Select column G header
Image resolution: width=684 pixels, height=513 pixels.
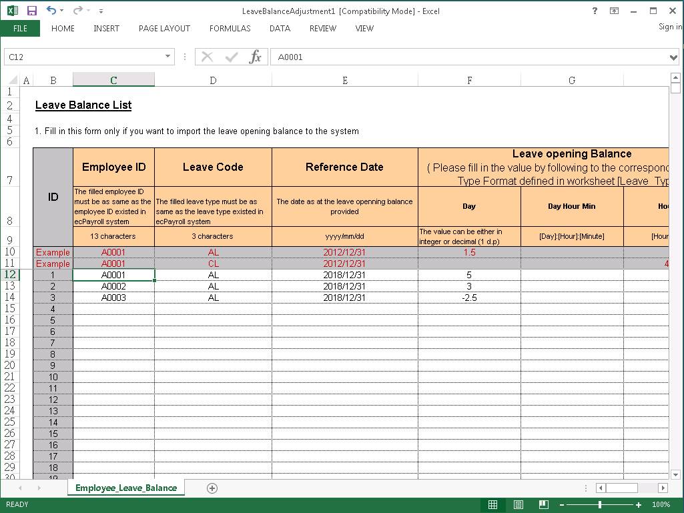[572, 80]
